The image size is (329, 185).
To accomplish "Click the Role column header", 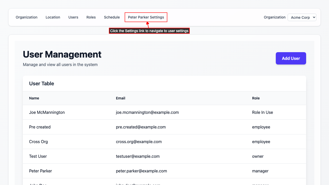I will pos(256,98).
